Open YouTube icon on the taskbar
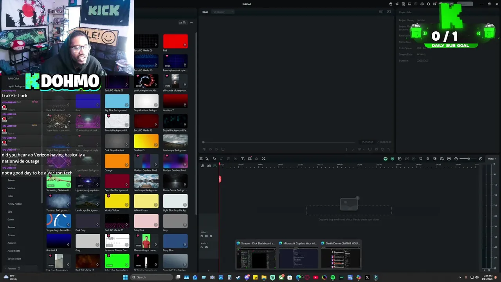The width and height of the screenshot is (501, 282). [x=315, y=277]
